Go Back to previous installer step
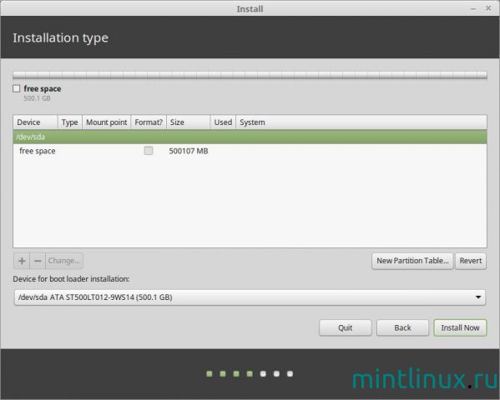 tap(402, 327)
